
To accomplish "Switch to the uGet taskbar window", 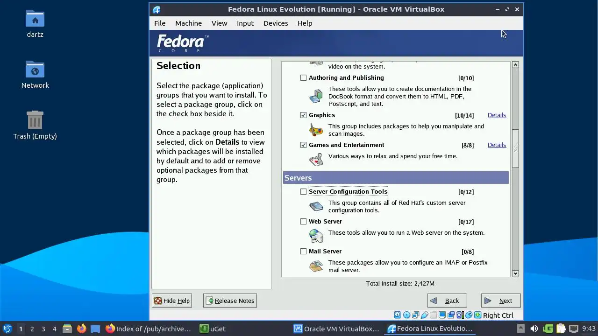I will 213,329.
